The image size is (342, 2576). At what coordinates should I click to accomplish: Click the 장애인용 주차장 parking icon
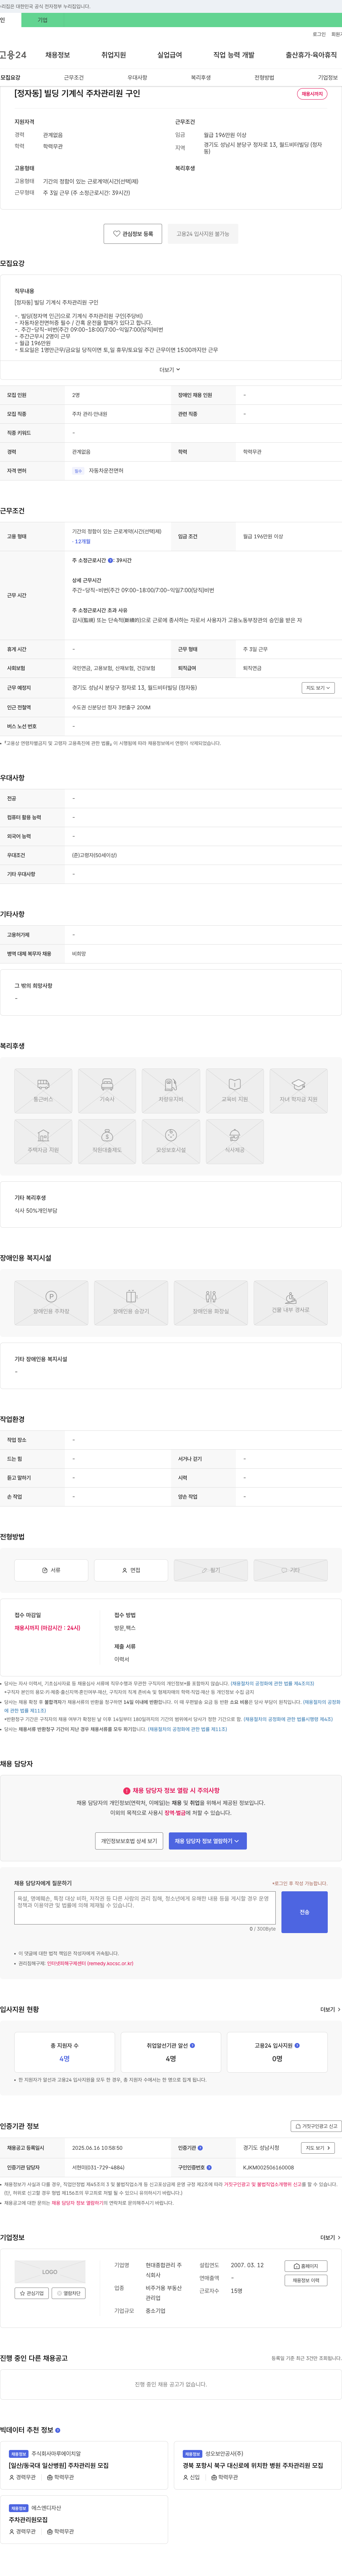[x=51, y=1303]
